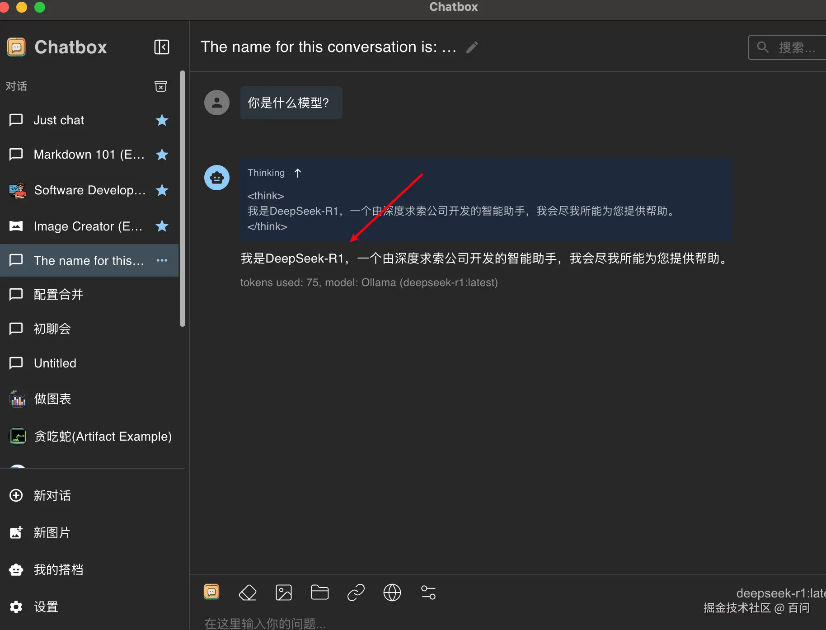826x630 pixels.
Task: Edit conversation title with the pencil icon
Action: (472, 47)
